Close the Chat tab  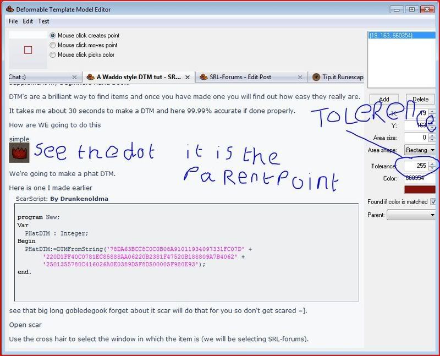click(x=74, y=76)
